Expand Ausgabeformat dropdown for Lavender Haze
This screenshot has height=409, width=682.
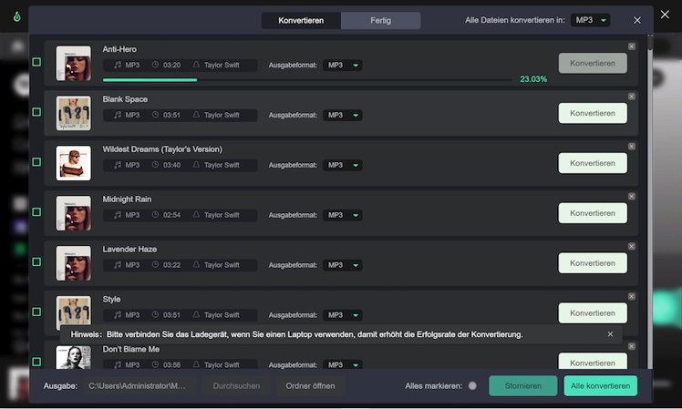[343, 265]
